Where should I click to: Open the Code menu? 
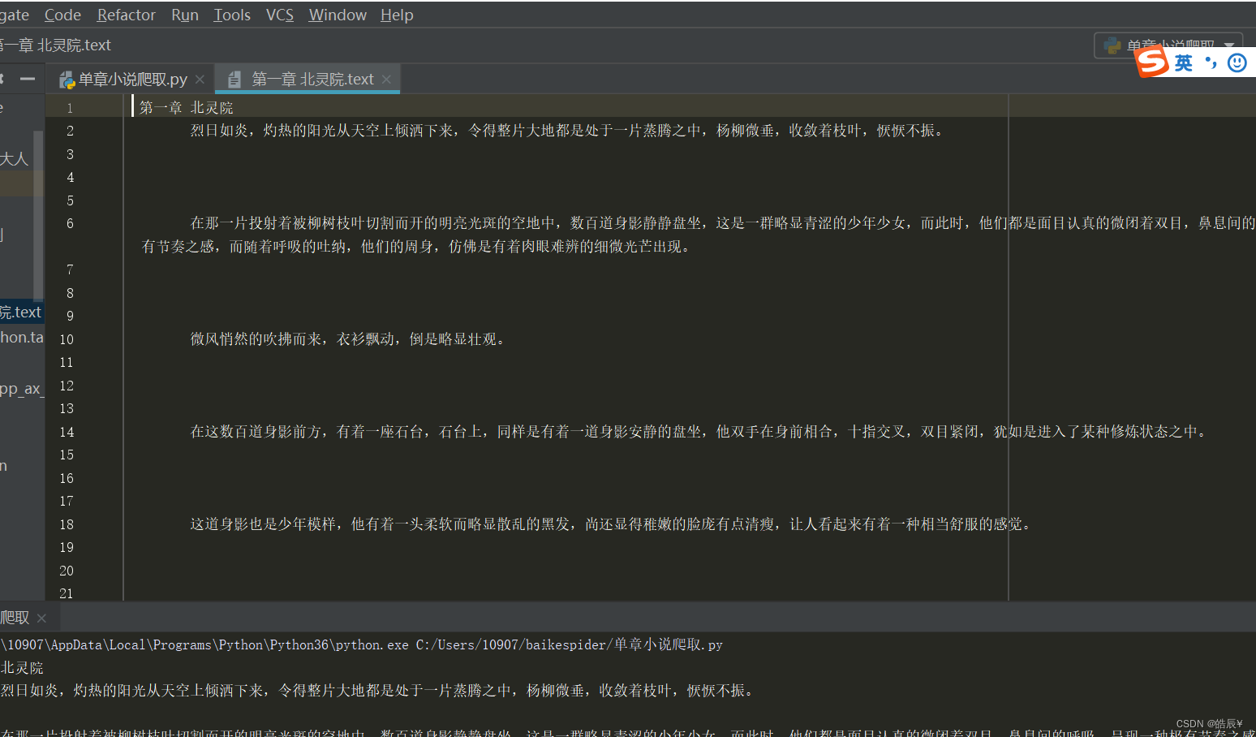(62, 15)
